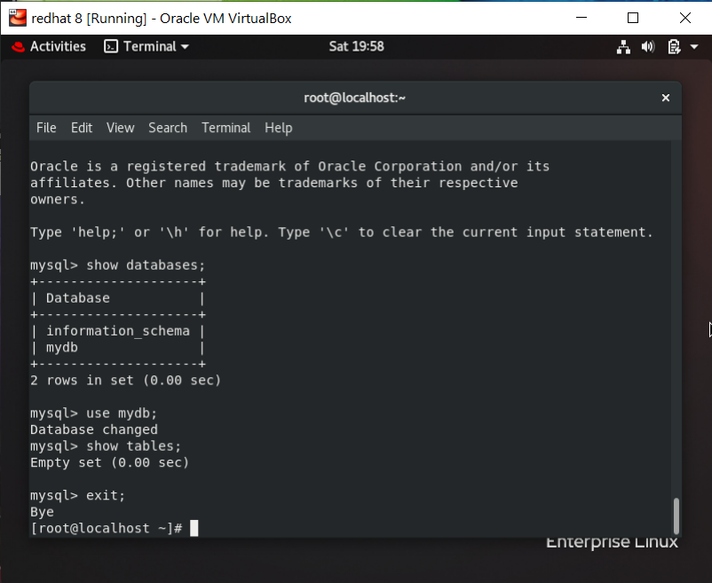Open the Terminal app menu dropdown
712x583 pixels.
click(146, 46)
